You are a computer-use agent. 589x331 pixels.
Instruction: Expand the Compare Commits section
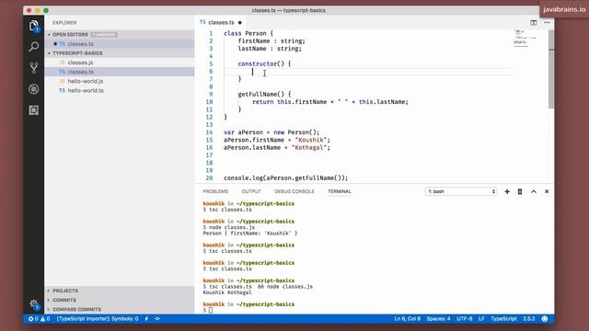pyautogui.click(x=76, y=310)
